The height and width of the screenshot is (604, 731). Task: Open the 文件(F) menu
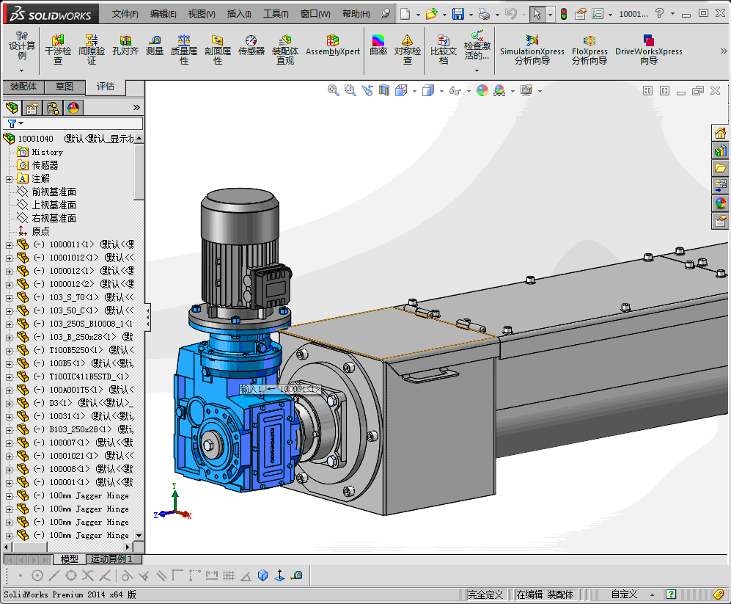tap(125, 14)
